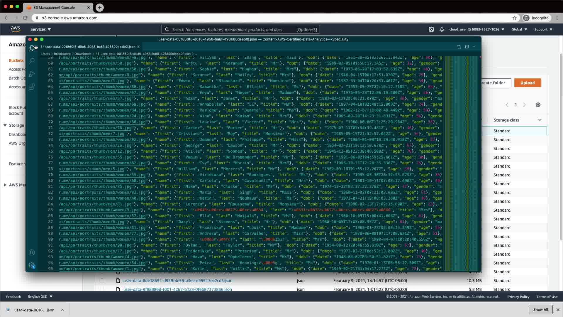Image resolution: width=563 pixels, height=317 pixels.
Task: Open Extensions view in activity bar
Action: point(32,87)
